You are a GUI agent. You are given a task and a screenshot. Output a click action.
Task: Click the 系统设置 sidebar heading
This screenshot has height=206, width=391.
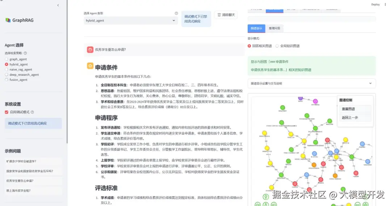[13, 104]
